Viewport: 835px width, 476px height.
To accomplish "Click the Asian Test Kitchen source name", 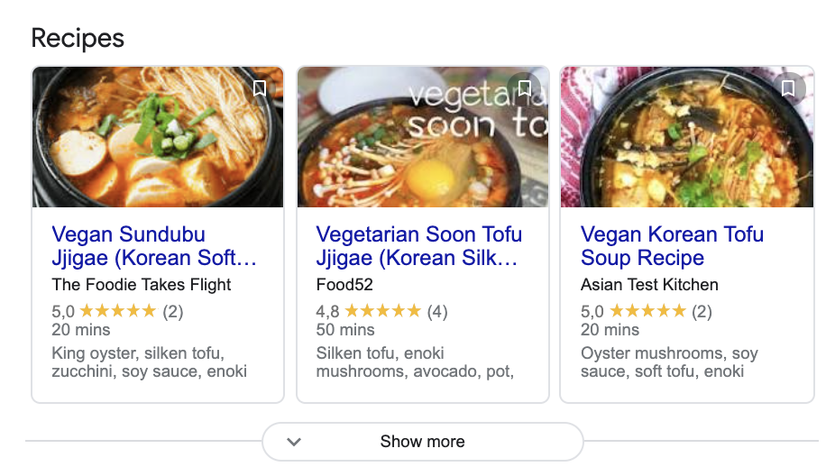I will pos(649,285).
